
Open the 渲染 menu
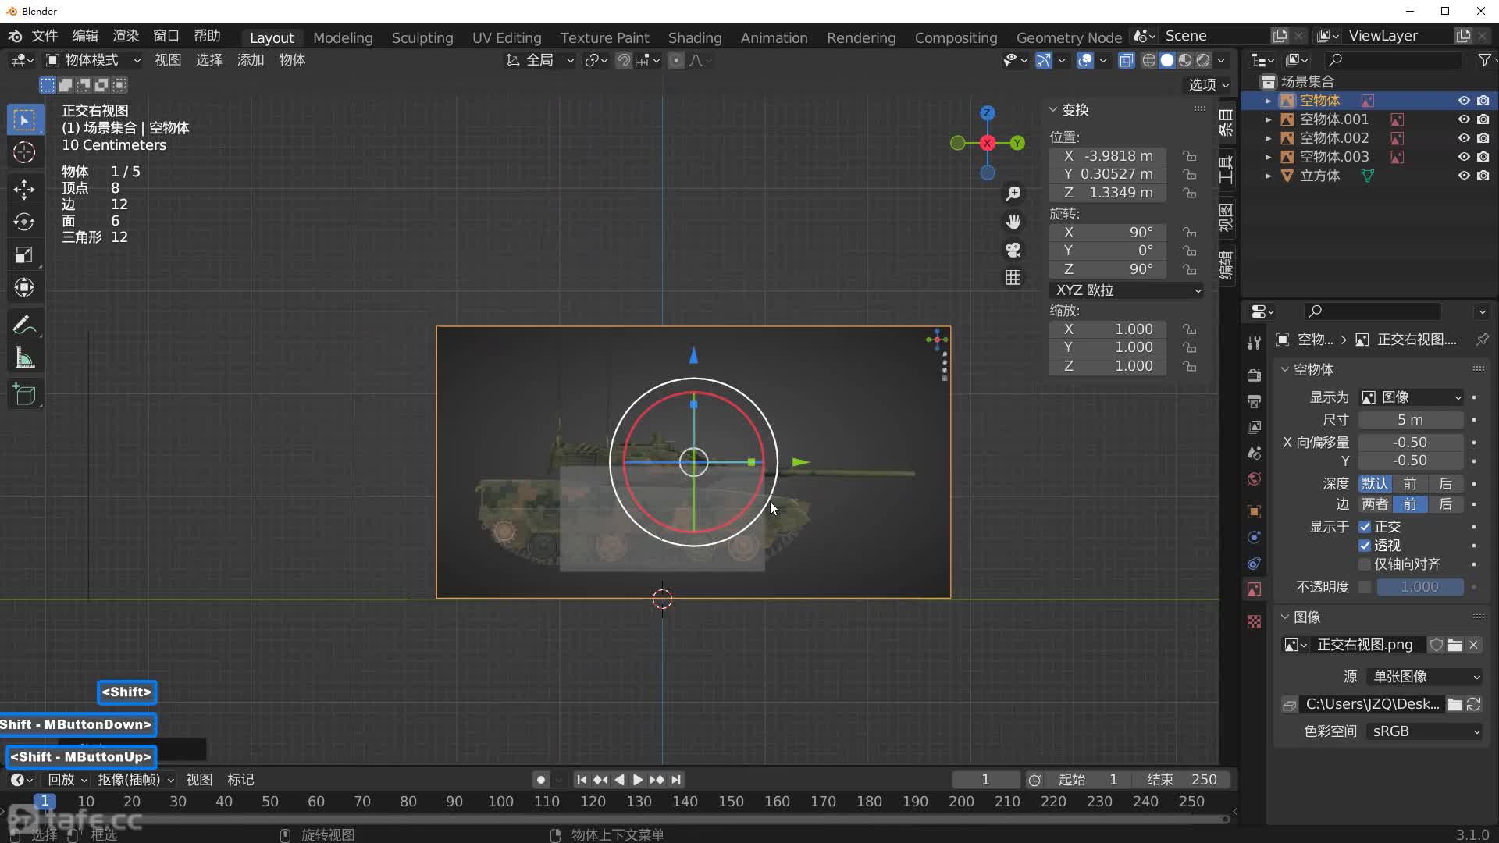pyautogui.click(x=126, y=36)
